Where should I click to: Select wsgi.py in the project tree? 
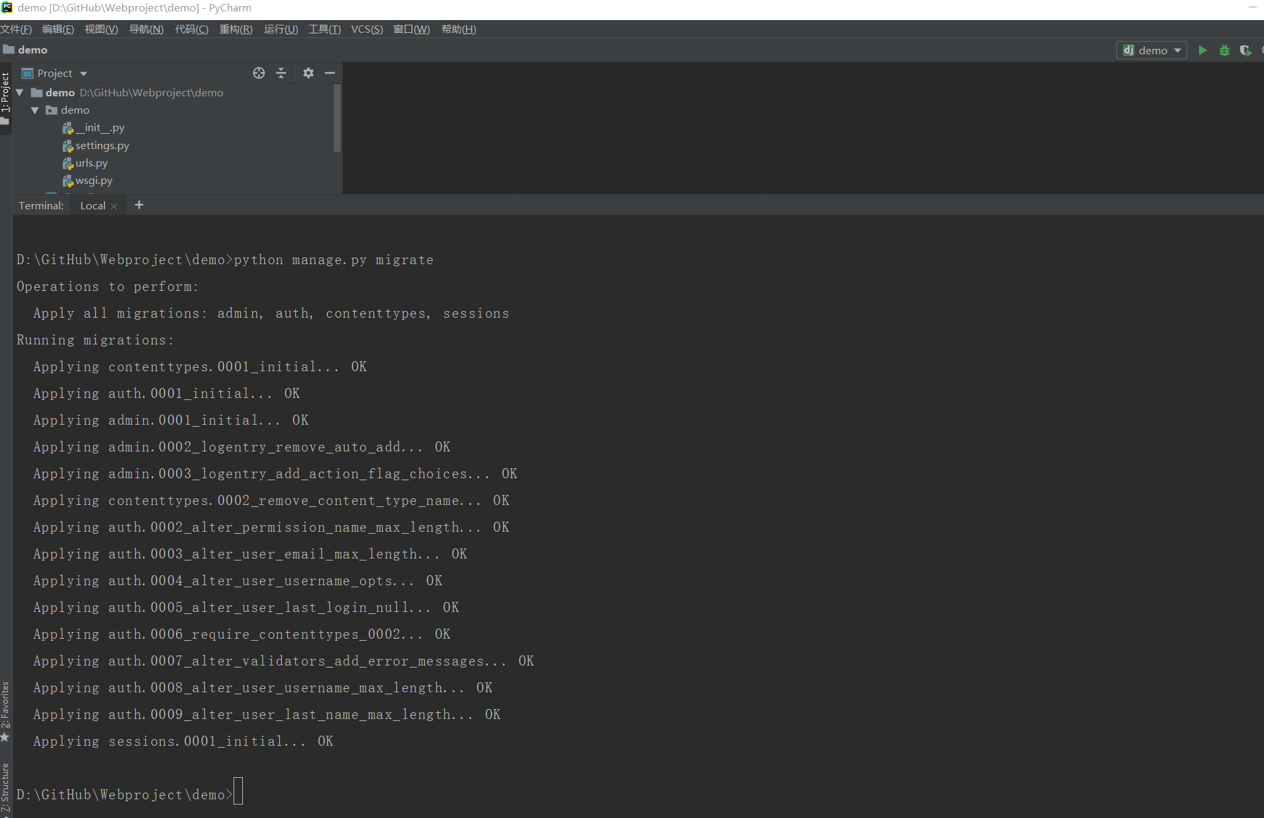pyautogui.click(x=94, y=181)
